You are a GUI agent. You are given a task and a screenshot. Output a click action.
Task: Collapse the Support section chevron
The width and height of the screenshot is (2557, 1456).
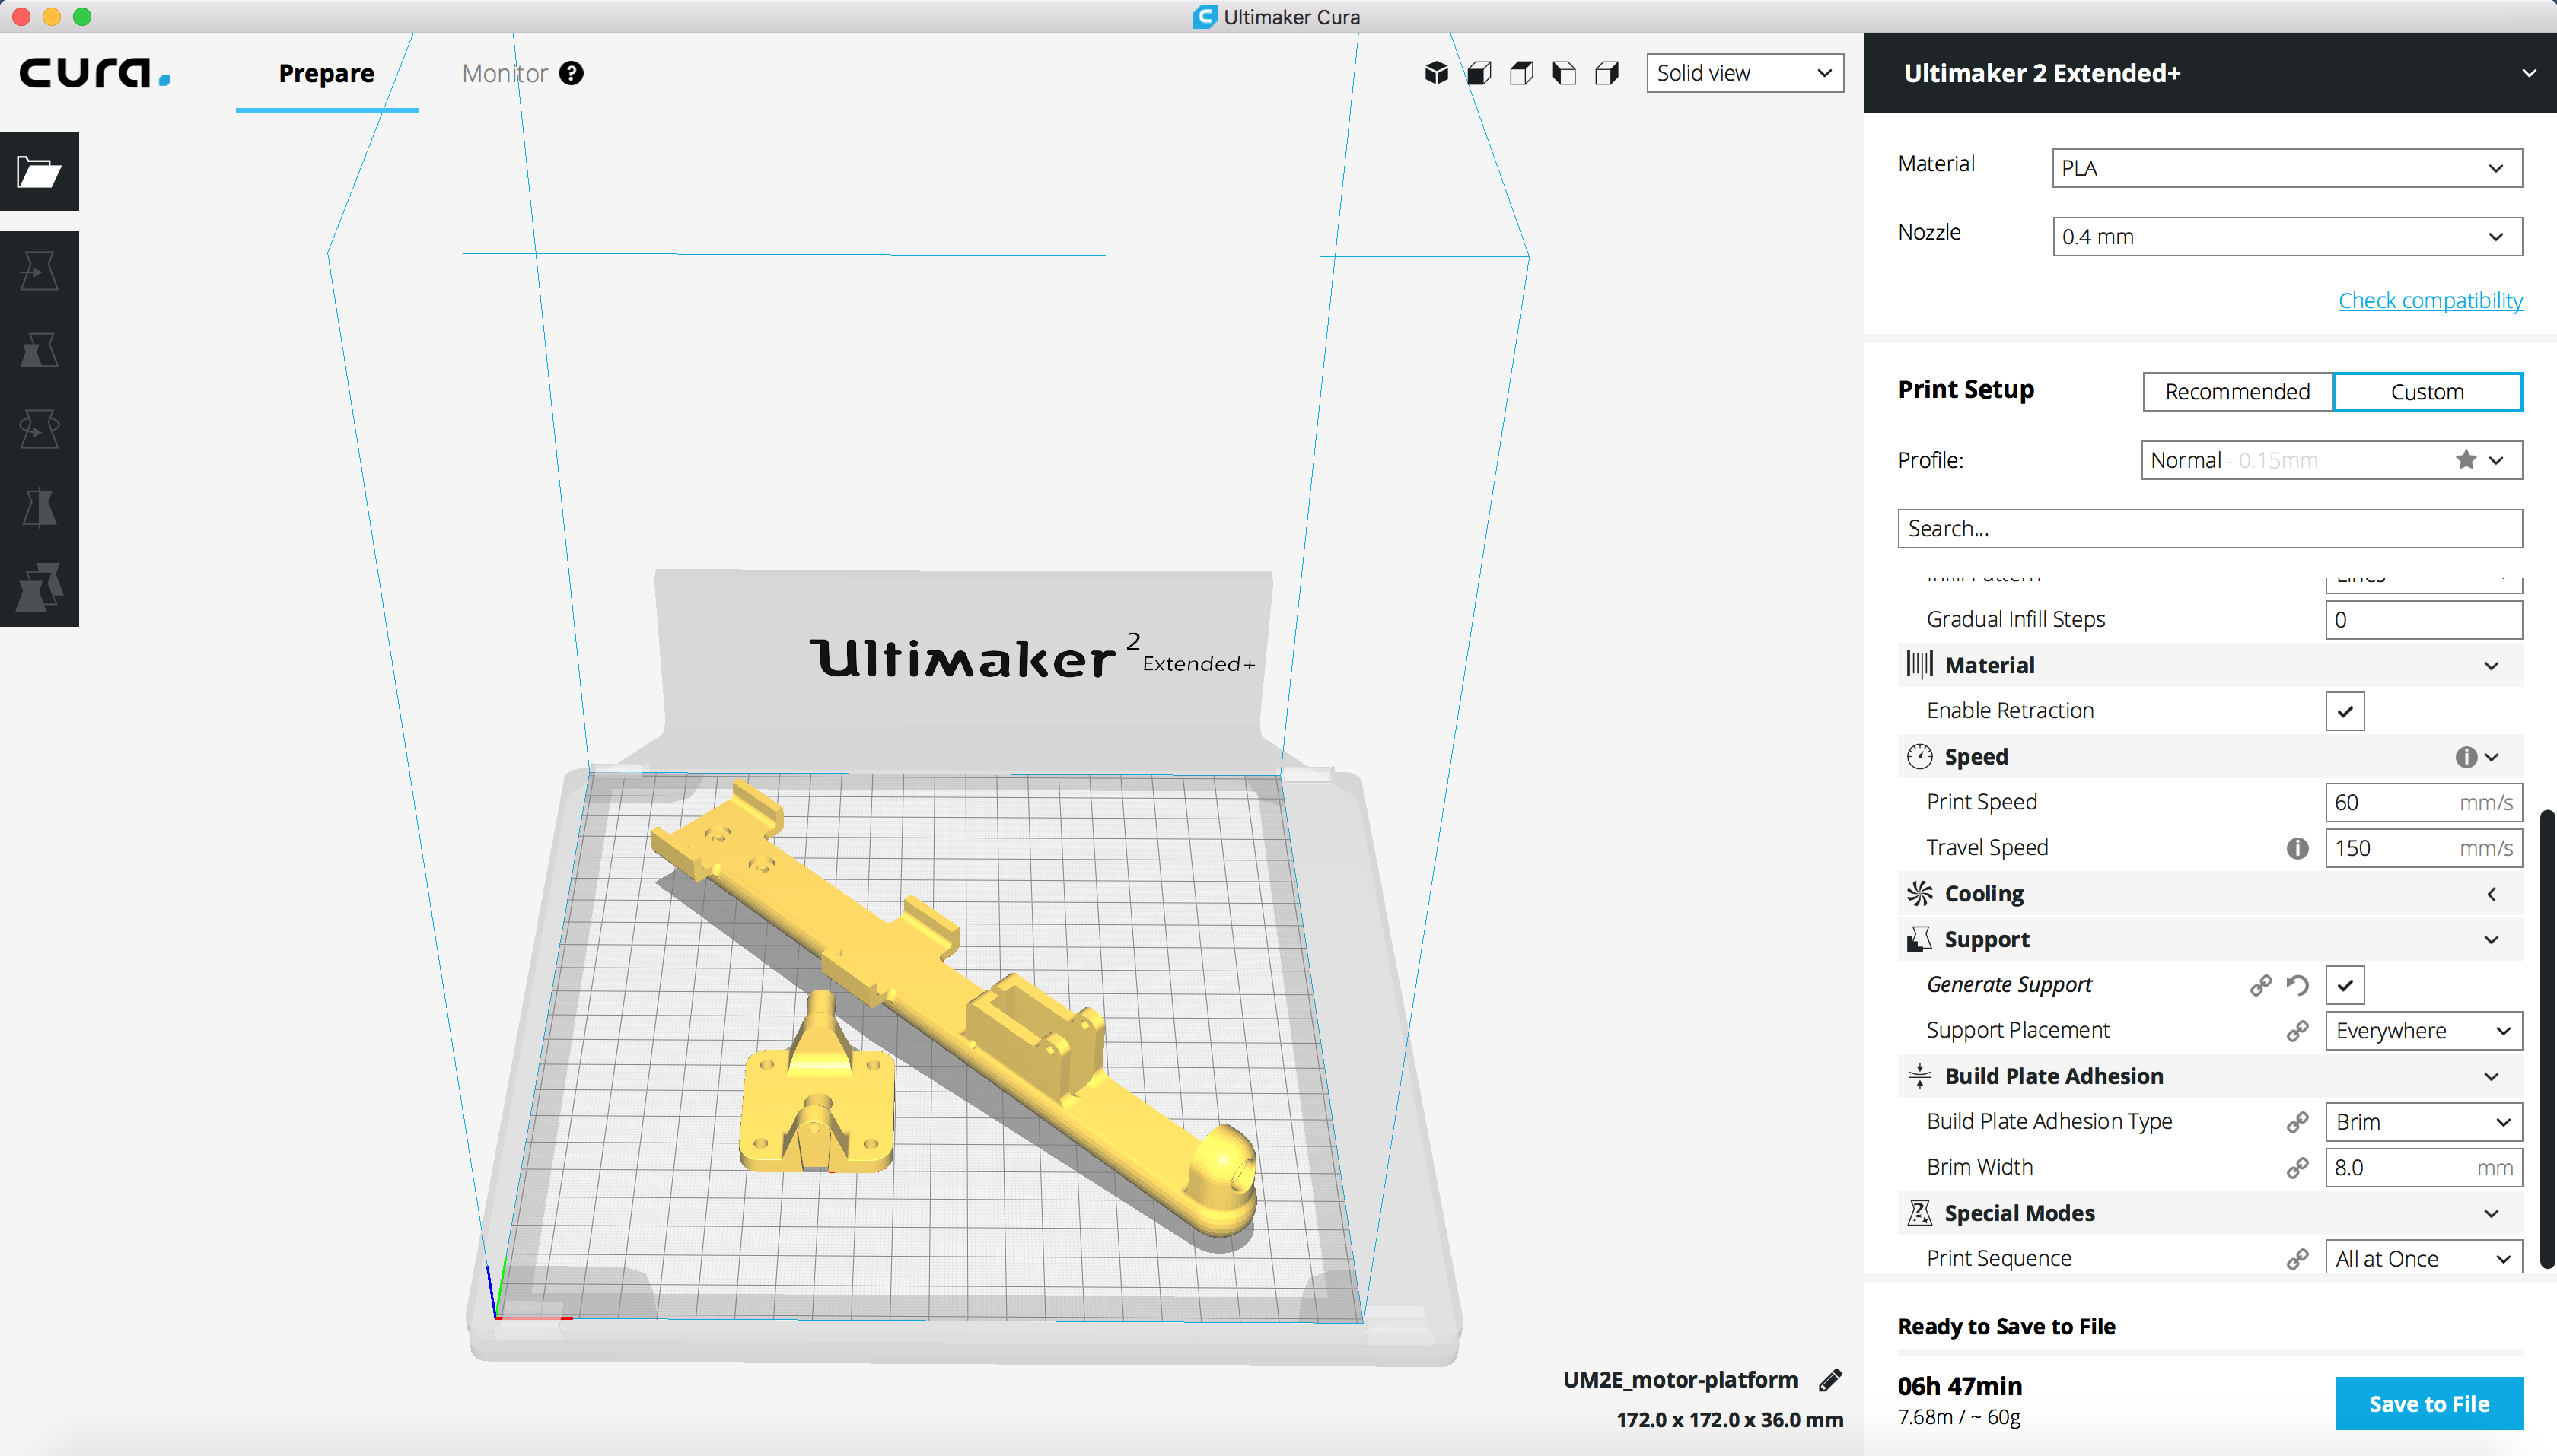tap(2491, 940)
